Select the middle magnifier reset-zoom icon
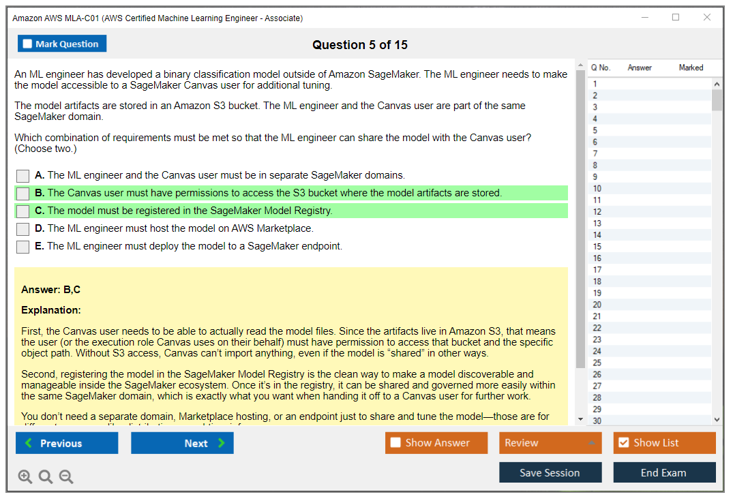This screenshot has height=501, width=733. 46,476
